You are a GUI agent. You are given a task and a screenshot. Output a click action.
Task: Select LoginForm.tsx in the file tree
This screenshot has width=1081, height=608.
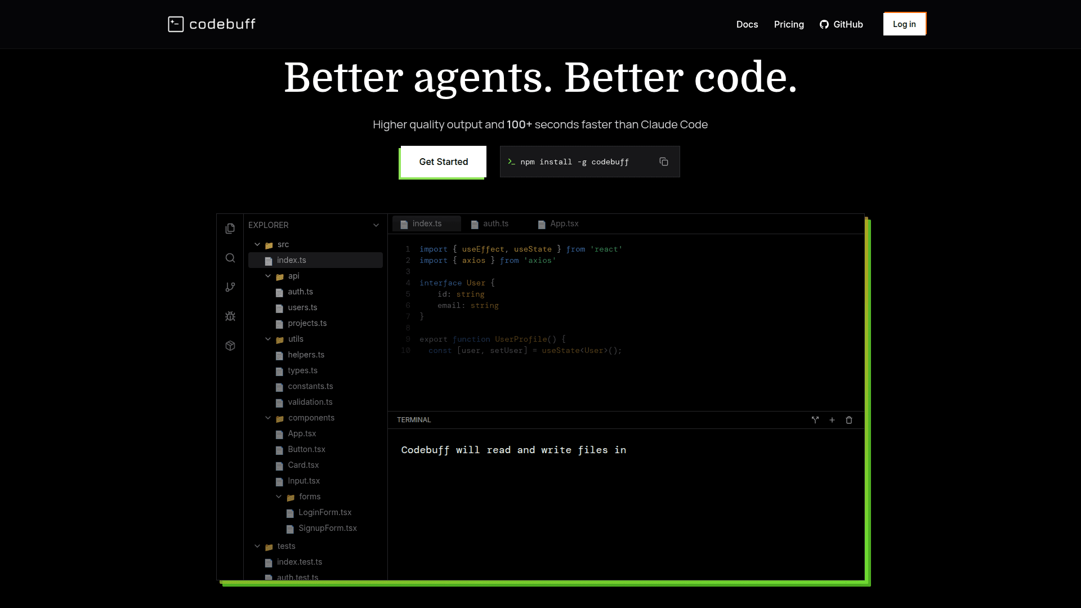325,512
